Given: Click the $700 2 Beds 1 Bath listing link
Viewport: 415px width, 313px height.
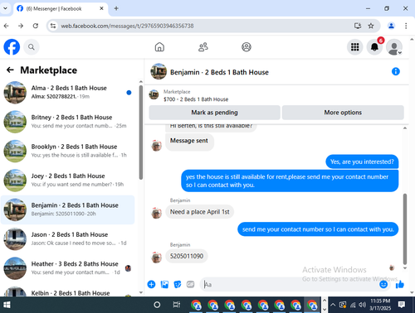Looking at the screenshot, I should click(196, 99).
